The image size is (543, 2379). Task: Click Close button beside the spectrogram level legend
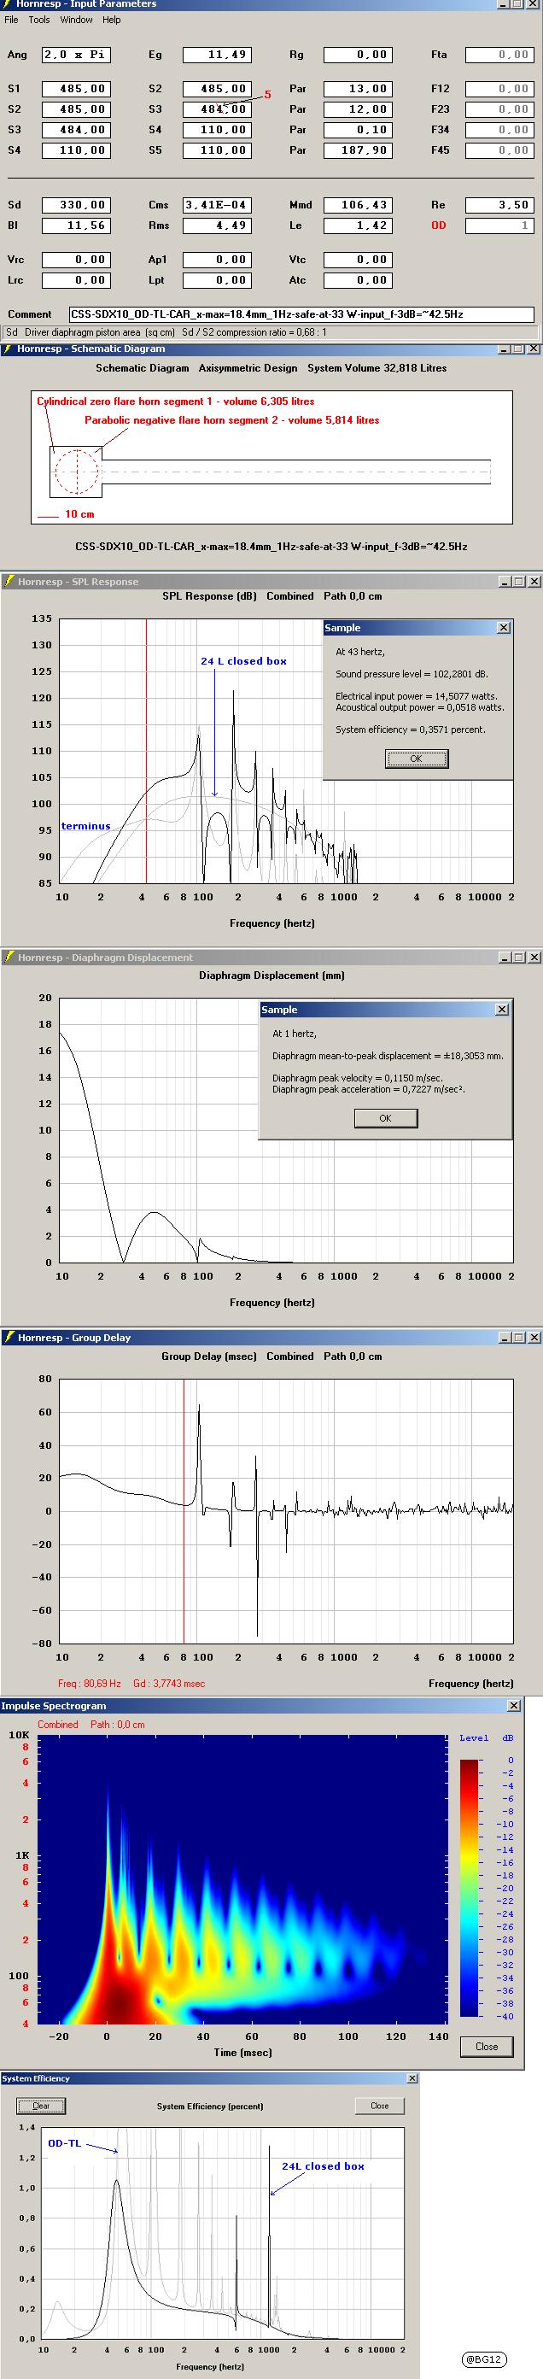click(x=487, y=2047)
